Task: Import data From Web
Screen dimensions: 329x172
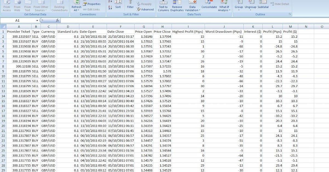Action: tap(17, 6)
